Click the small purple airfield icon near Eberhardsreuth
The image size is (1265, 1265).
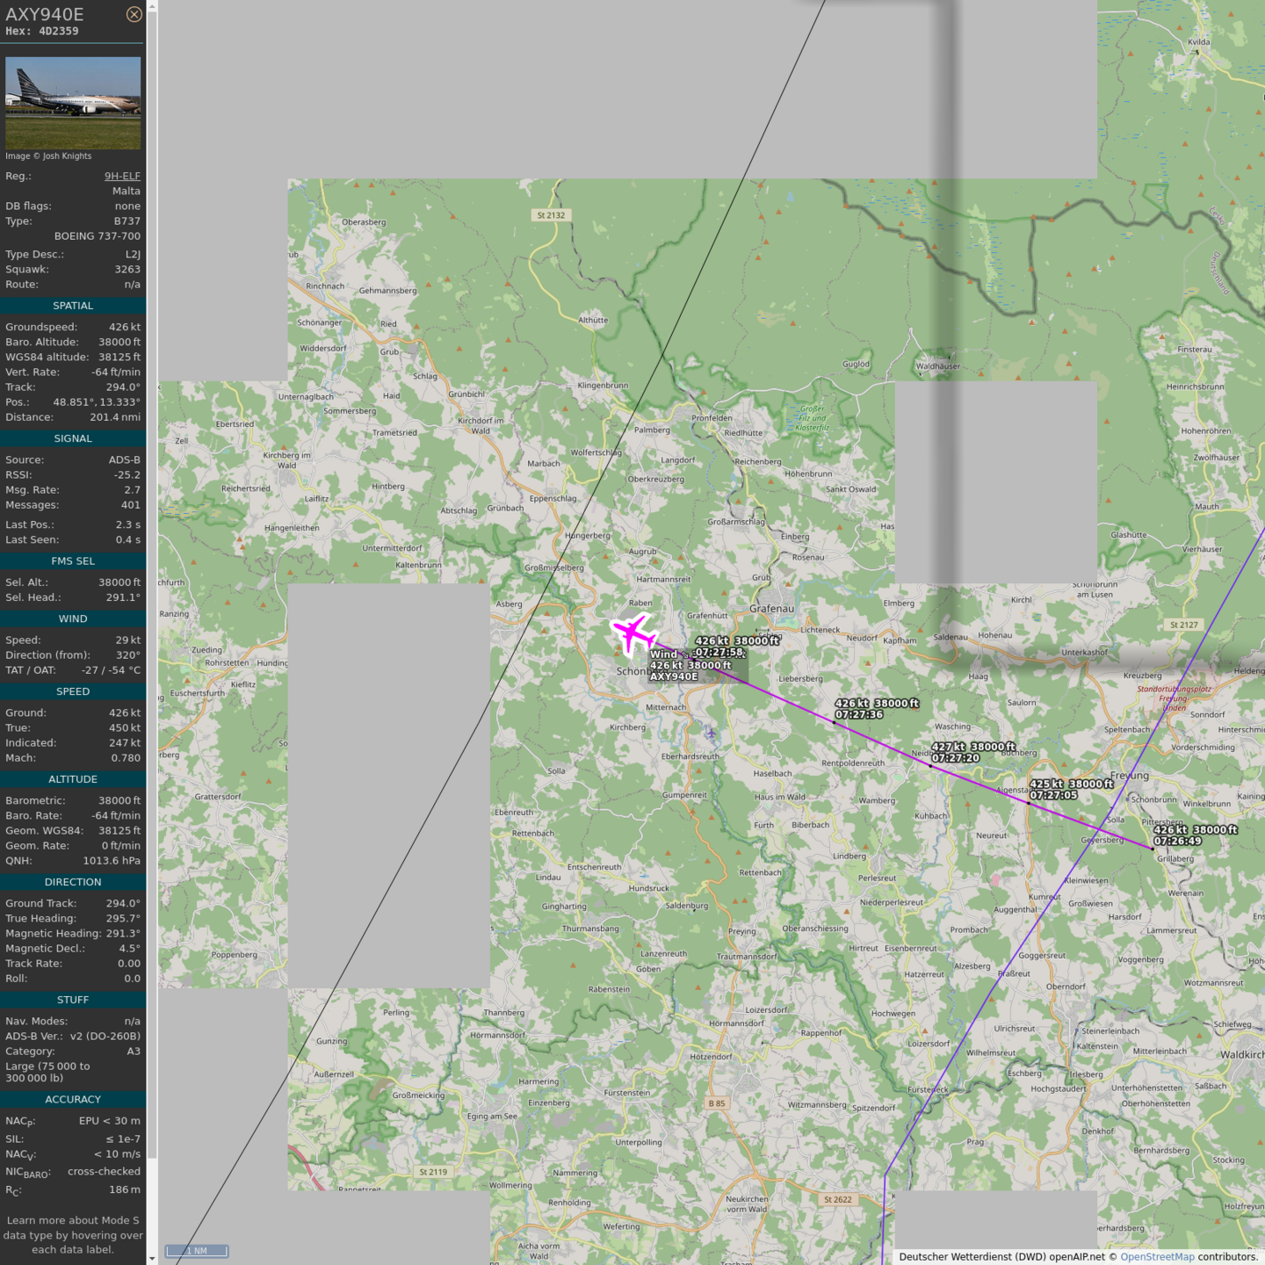710,733
